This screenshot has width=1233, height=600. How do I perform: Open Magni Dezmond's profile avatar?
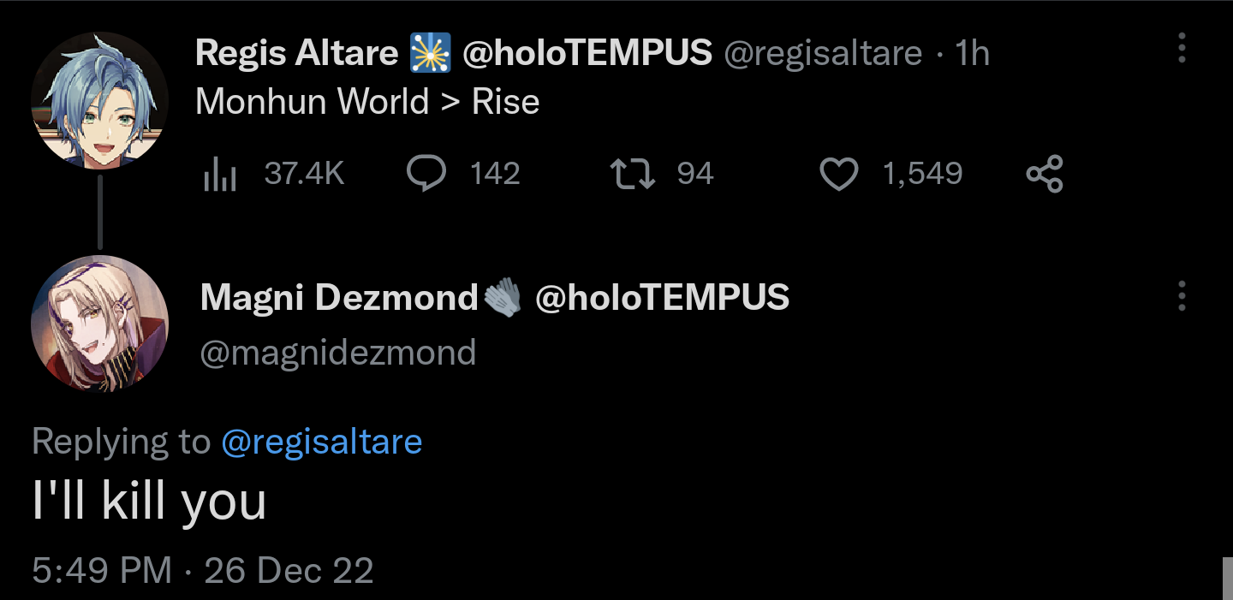tap(99, 323)
